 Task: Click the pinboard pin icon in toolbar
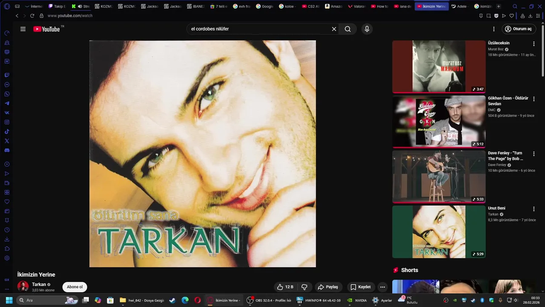481,16
